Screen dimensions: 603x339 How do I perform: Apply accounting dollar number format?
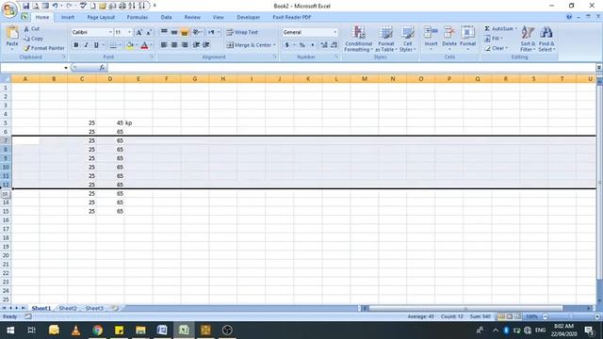click(286, 45)
